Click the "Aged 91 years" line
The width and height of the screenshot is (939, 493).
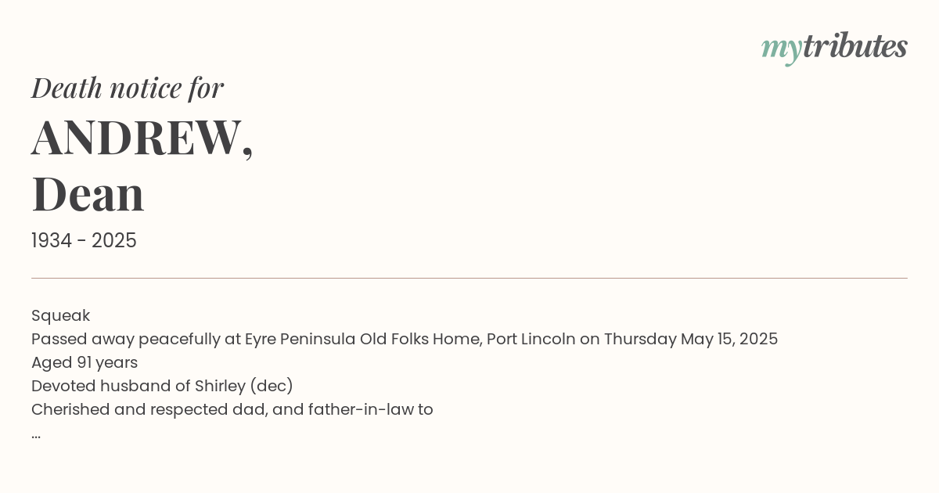pos(85,363)
